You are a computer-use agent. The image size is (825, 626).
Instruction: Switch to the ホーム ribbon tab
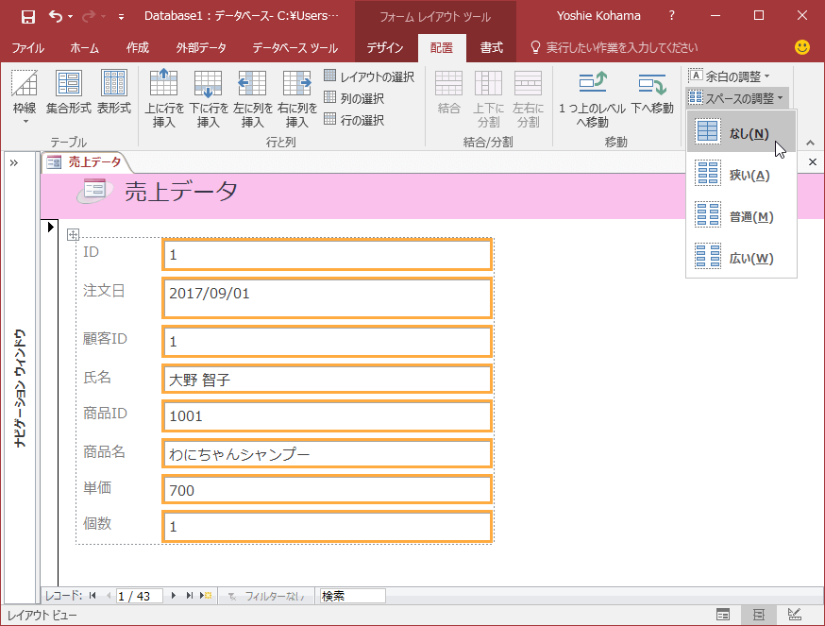coord(84,48)
